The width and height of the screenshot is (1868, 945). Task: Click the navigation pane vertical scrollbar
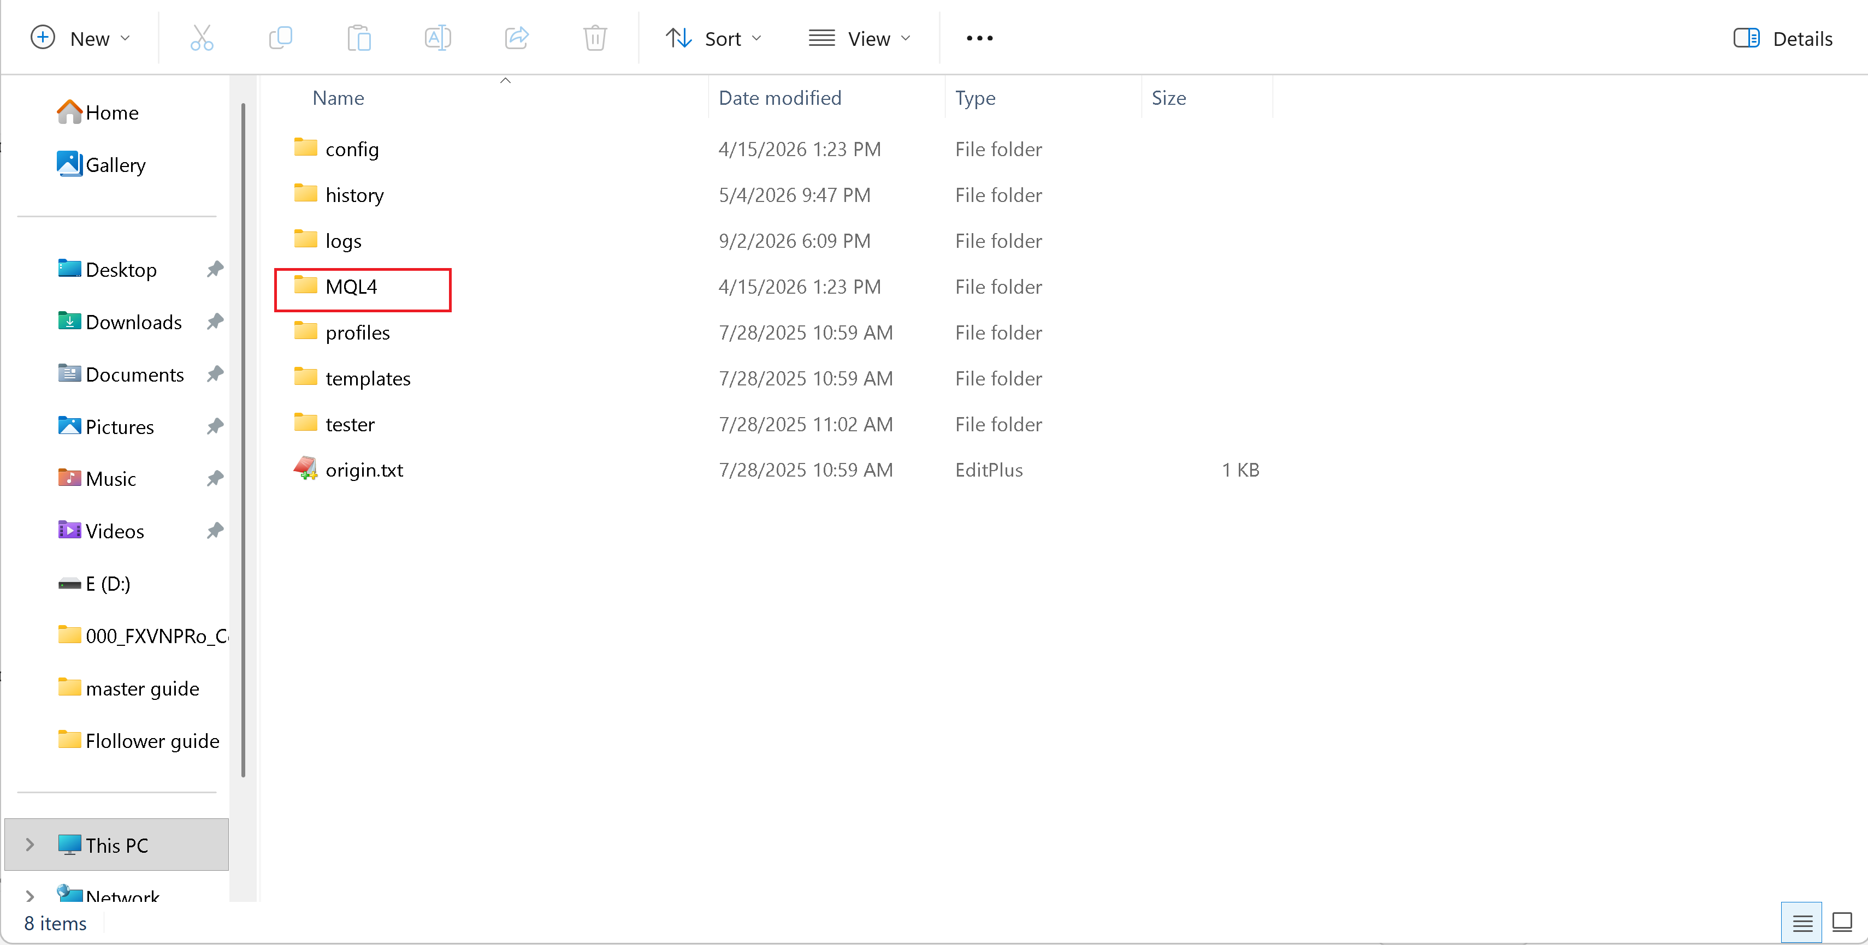pos(243,439)
